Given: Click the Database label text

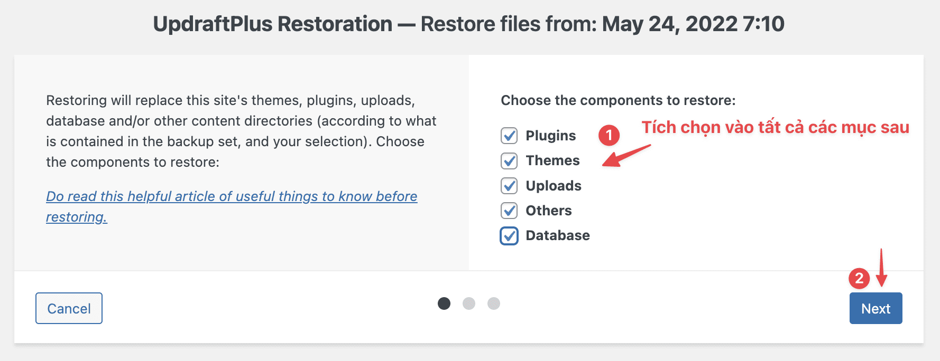Looking at the screenshot, I should coord(558,235).
